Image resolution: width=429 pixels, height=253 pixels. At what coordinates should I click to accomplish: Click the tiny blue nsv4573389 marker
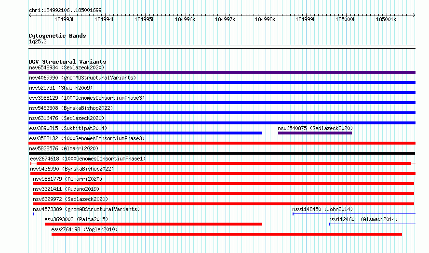[x=34, y=214]
